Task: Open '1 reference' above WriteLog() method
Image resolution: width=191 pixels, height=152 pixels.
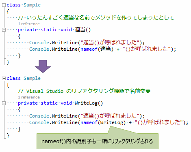Action: (29, 97)
